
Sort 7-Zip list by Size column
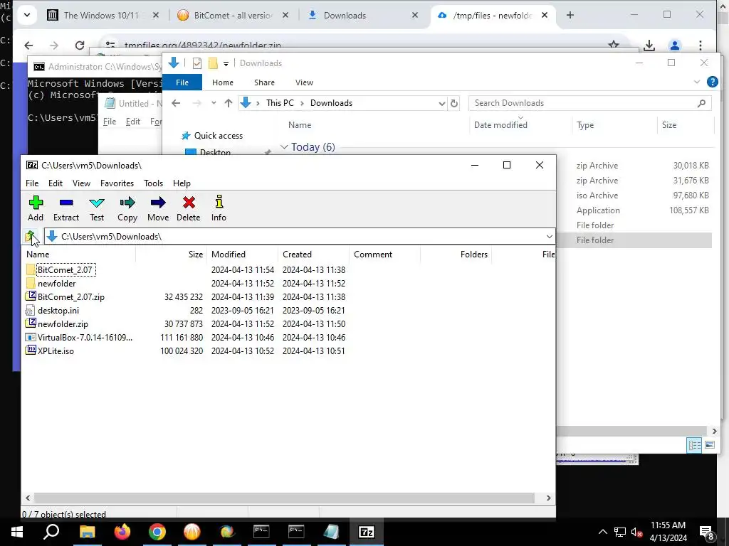[x=171, y=255]
